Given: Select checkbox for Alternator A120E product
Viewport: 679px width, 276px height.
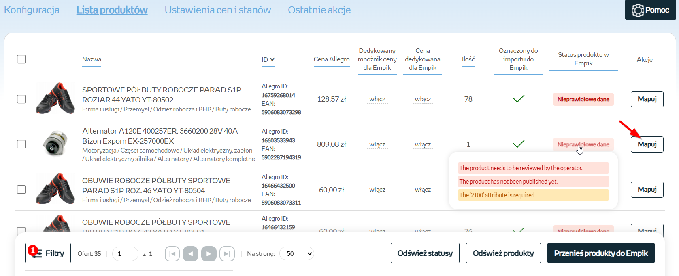Looking at the screenshot, I should pos(21,144).
